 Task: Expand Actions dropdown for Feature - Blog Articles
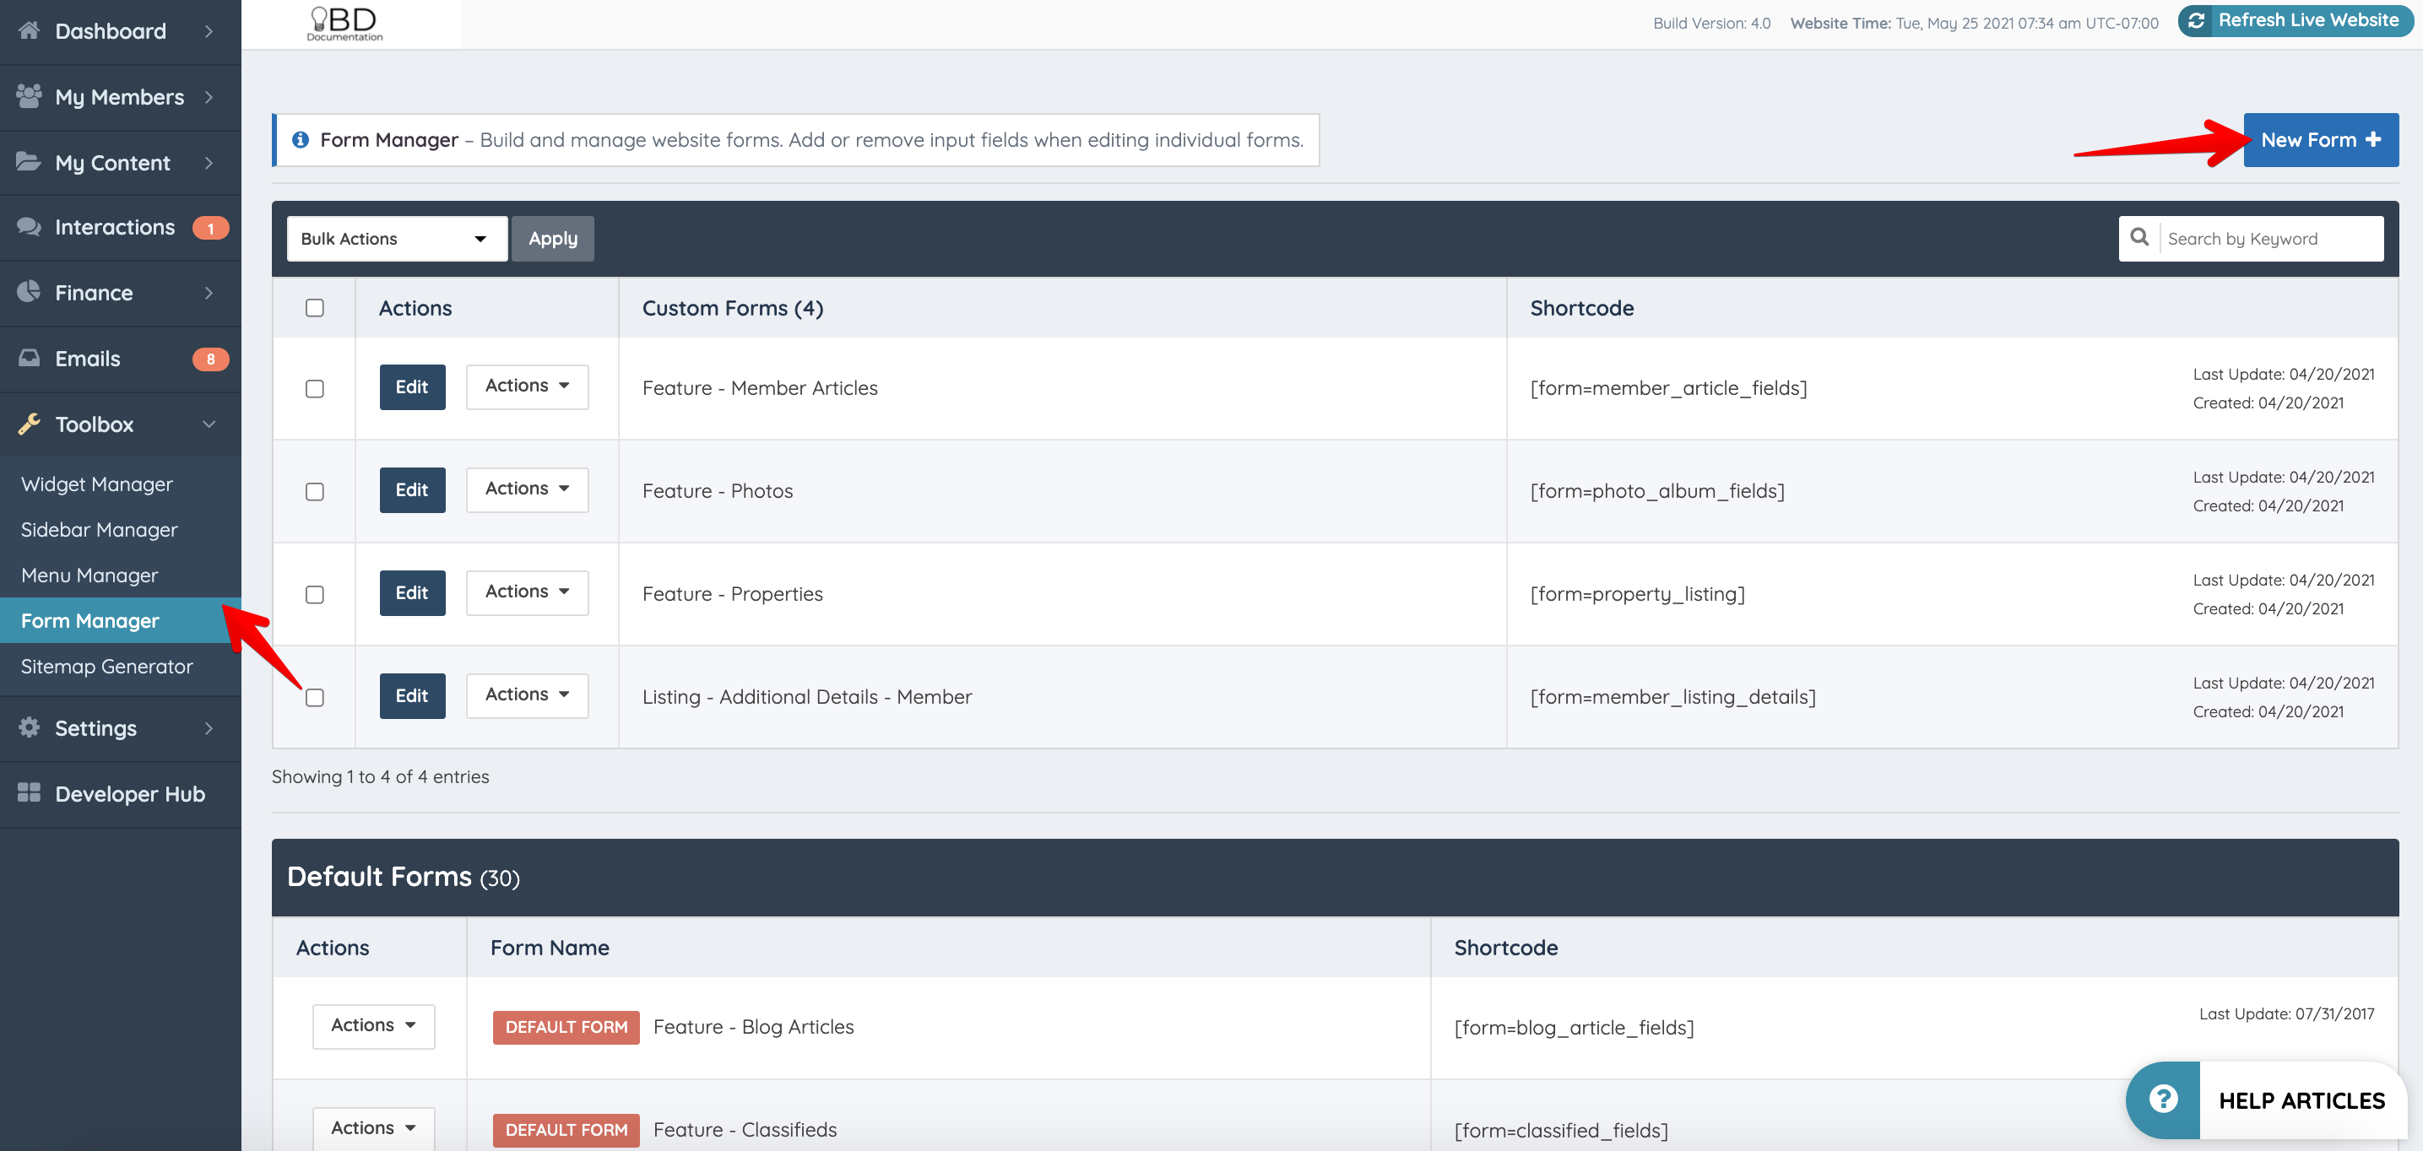coord(373,1026)
